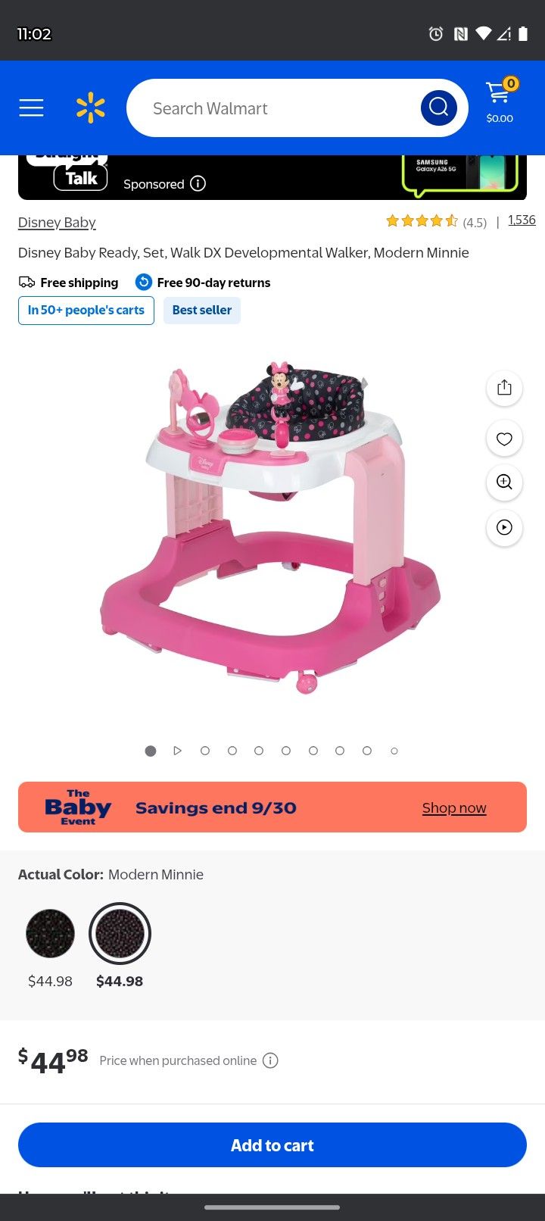Tap the Add to cart button

pos(272,1145)
